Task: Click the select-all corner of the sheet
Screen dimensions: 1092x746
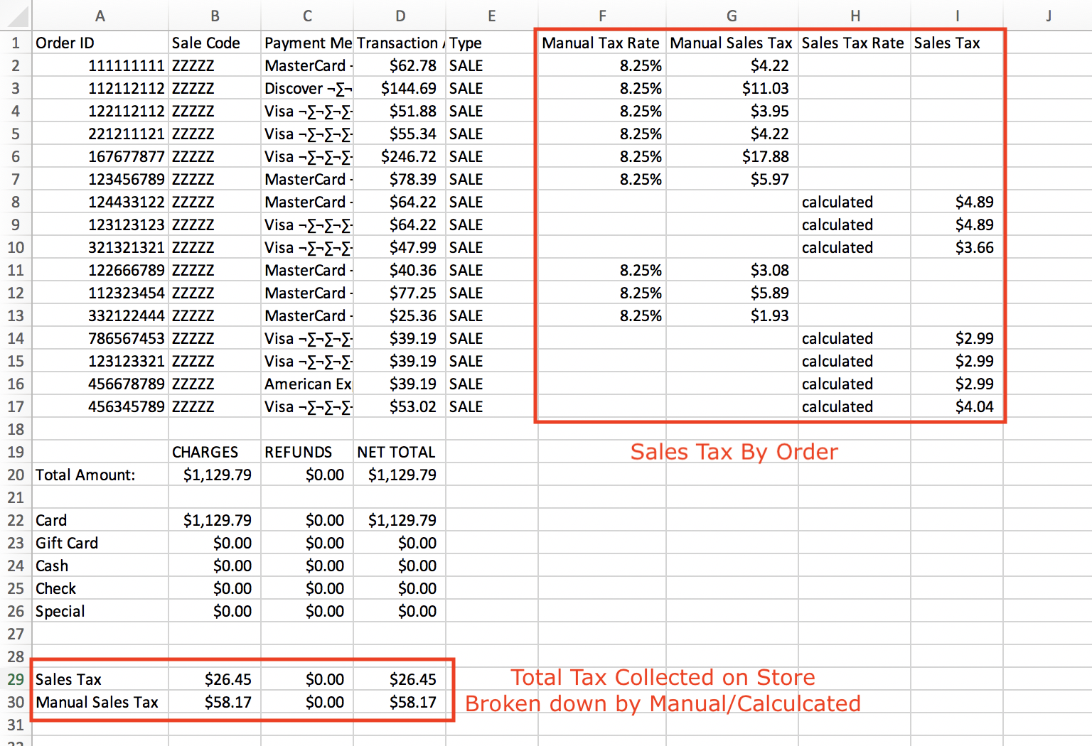Action: pyautogui.click(x=16, y=16)
